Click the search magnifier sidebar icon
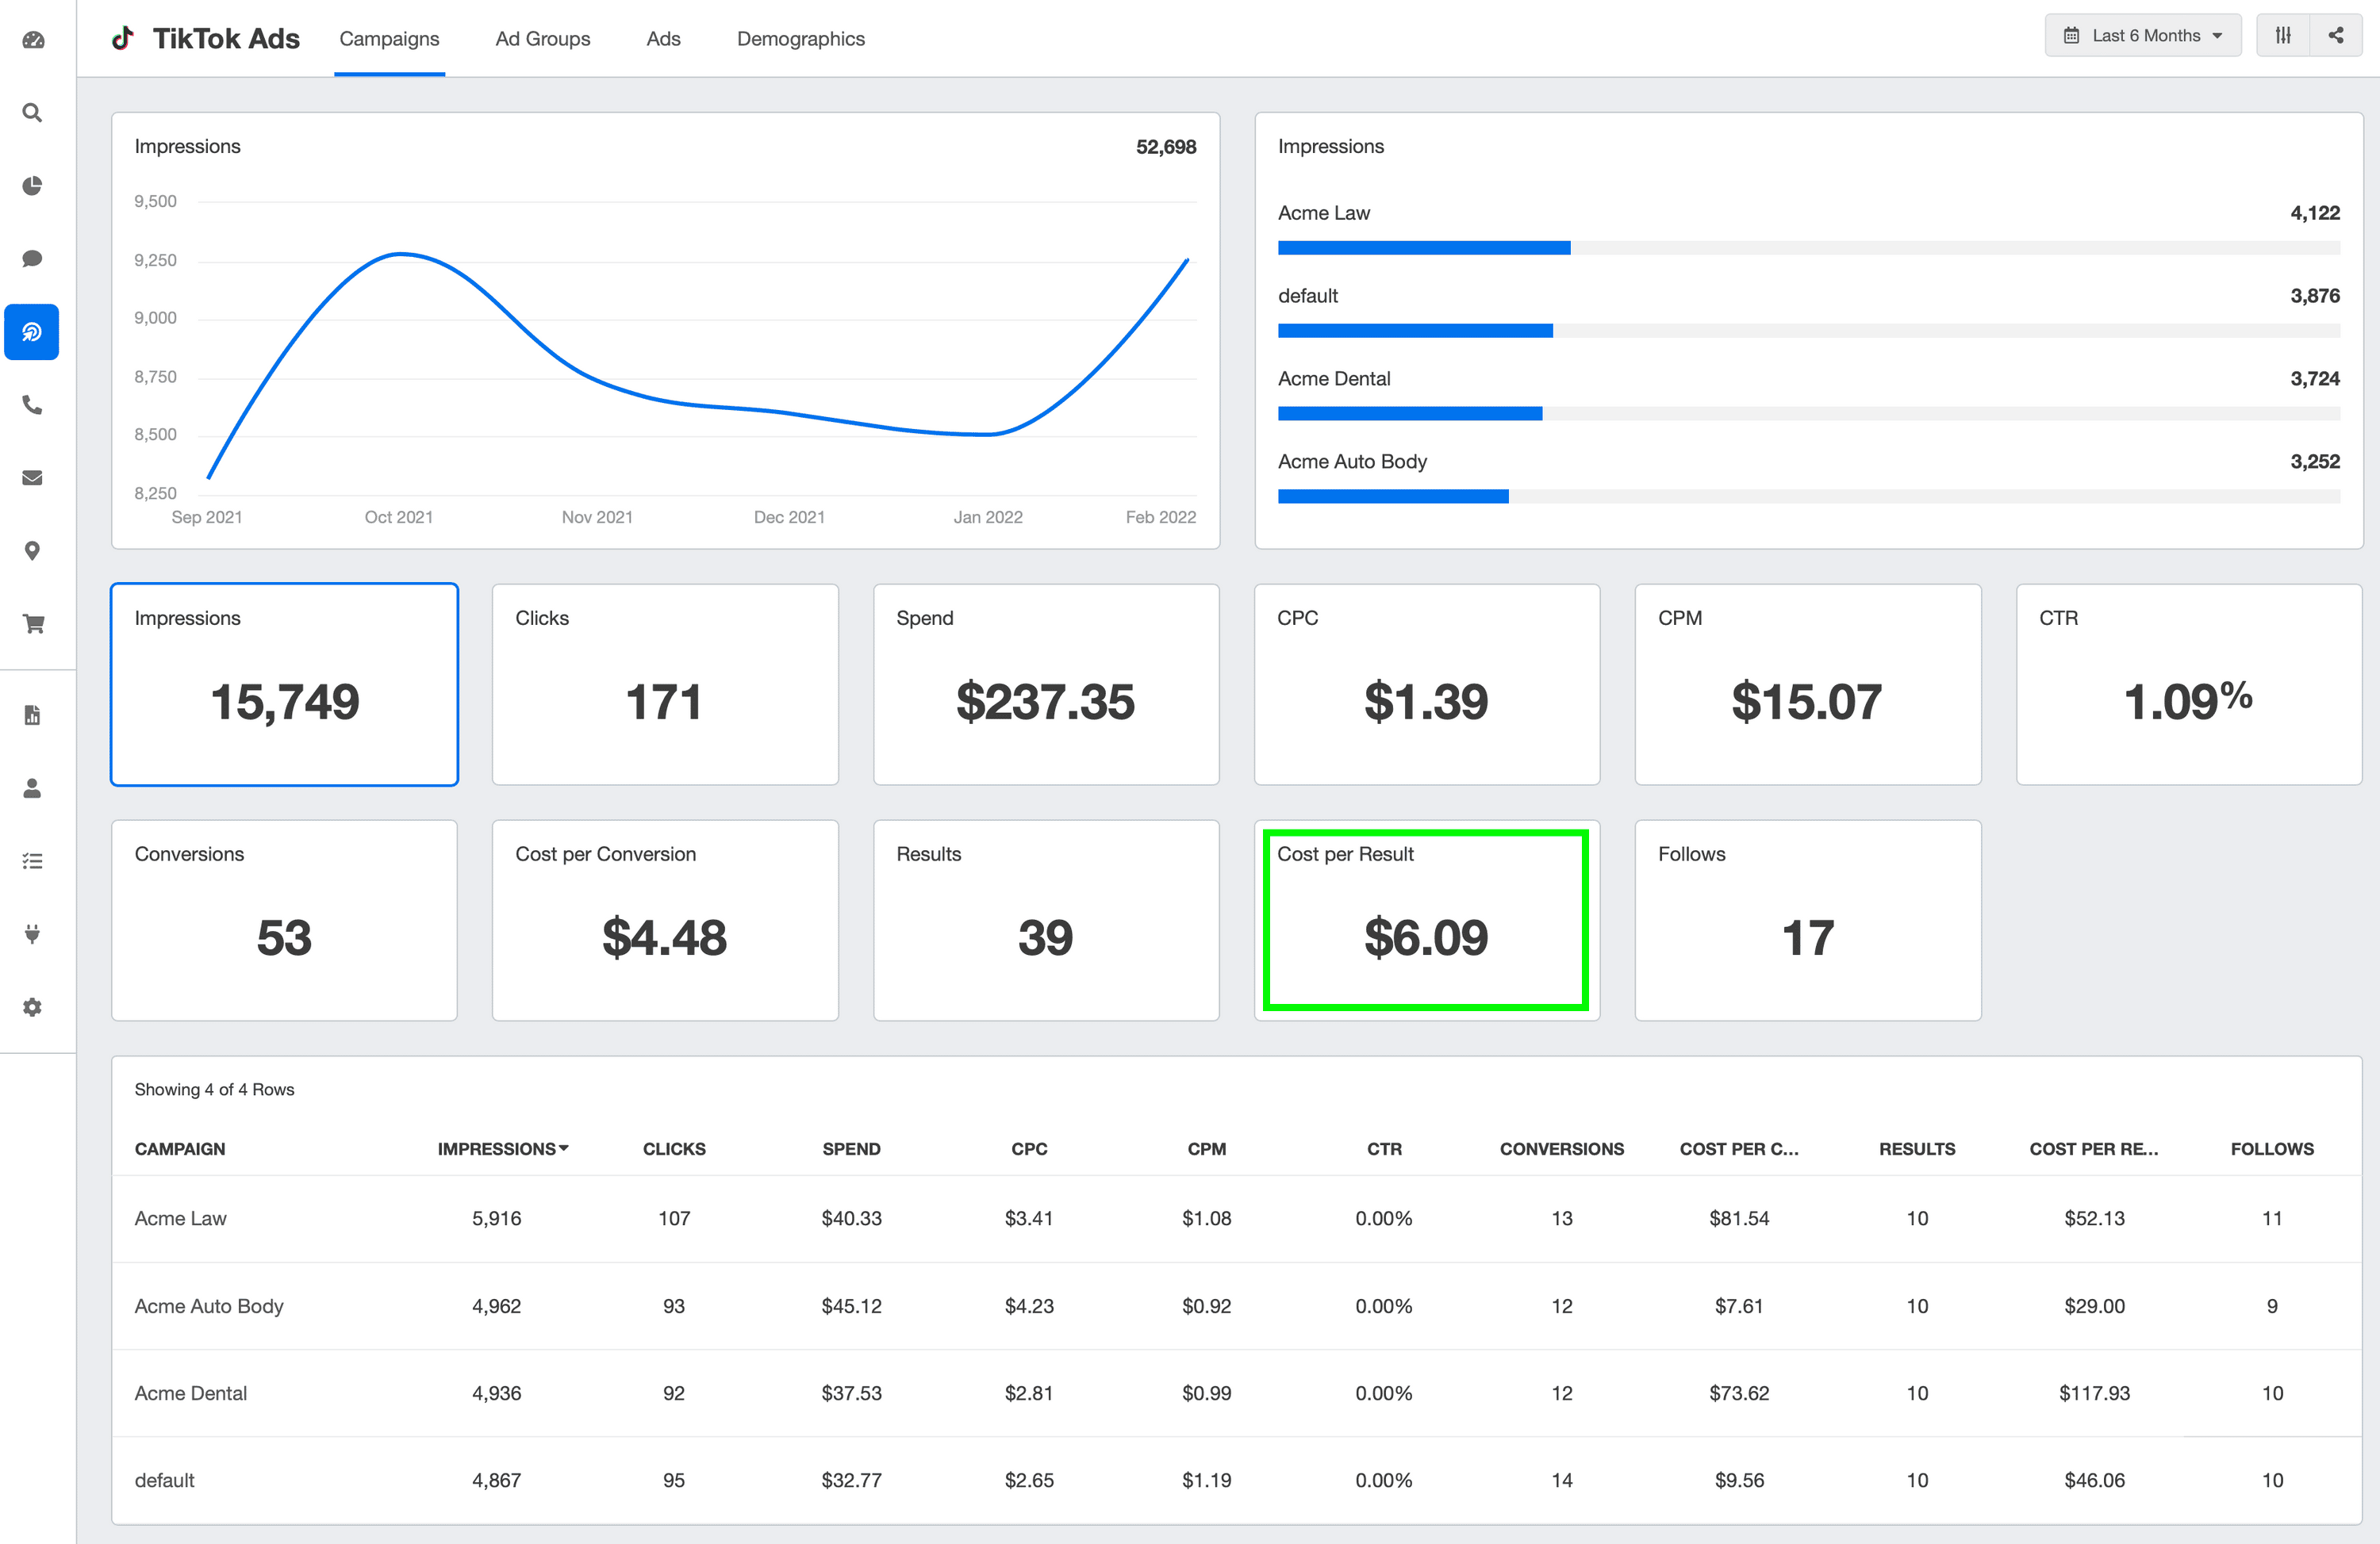The width and height of the screenshot is (2380, 1544). pos(33,113)
